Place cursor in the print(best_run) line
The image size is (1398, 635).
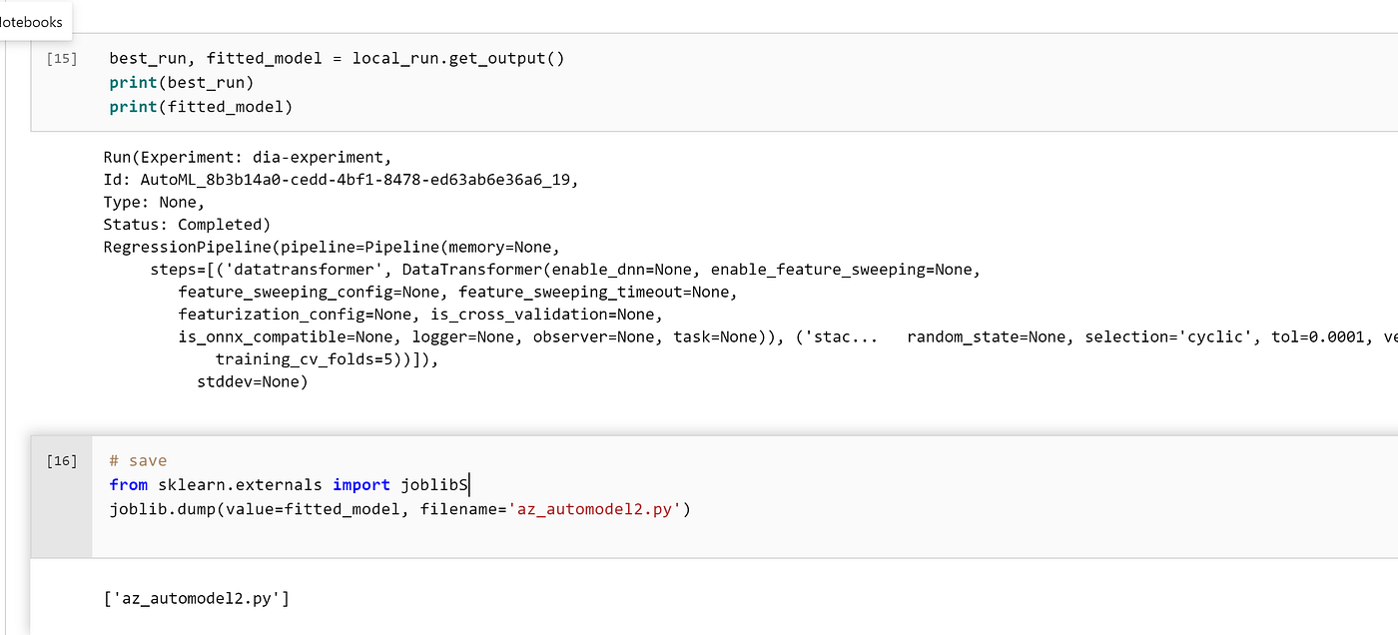tap(180, 82)
